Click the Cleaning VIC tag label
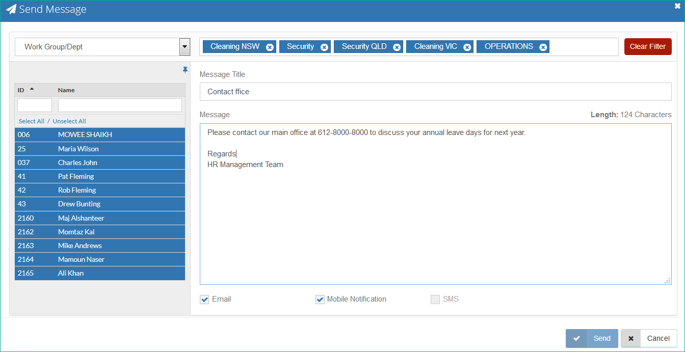 (x=436, y=46)
